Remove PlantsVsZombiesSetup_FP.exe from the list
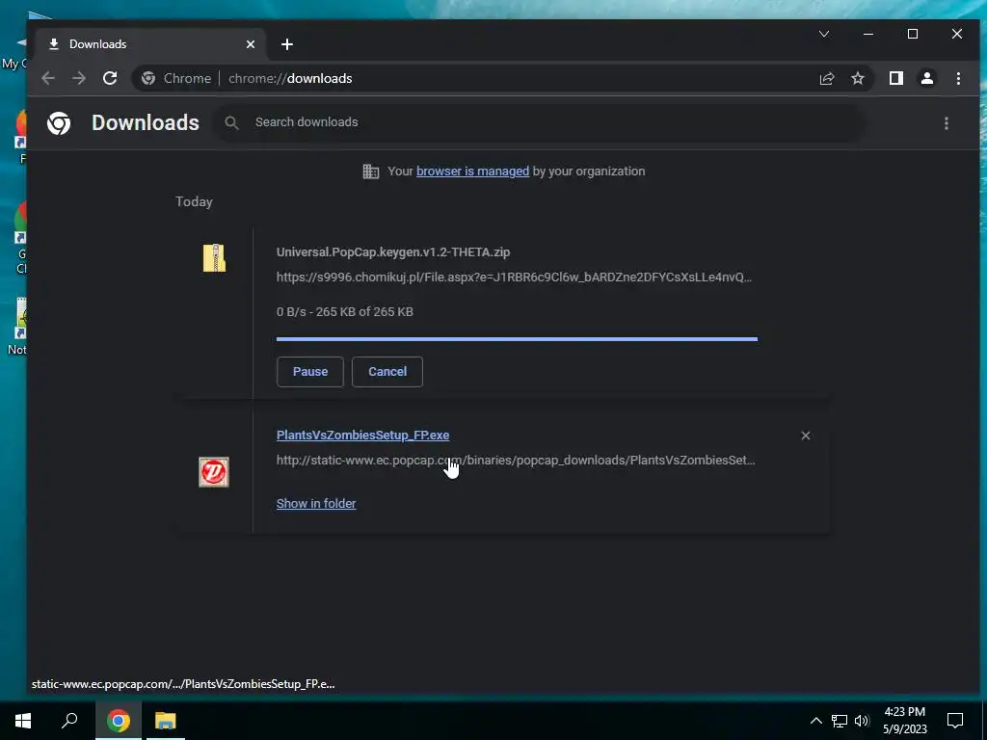The height and width of the screenshot is (740, 987). click(805, 436)
